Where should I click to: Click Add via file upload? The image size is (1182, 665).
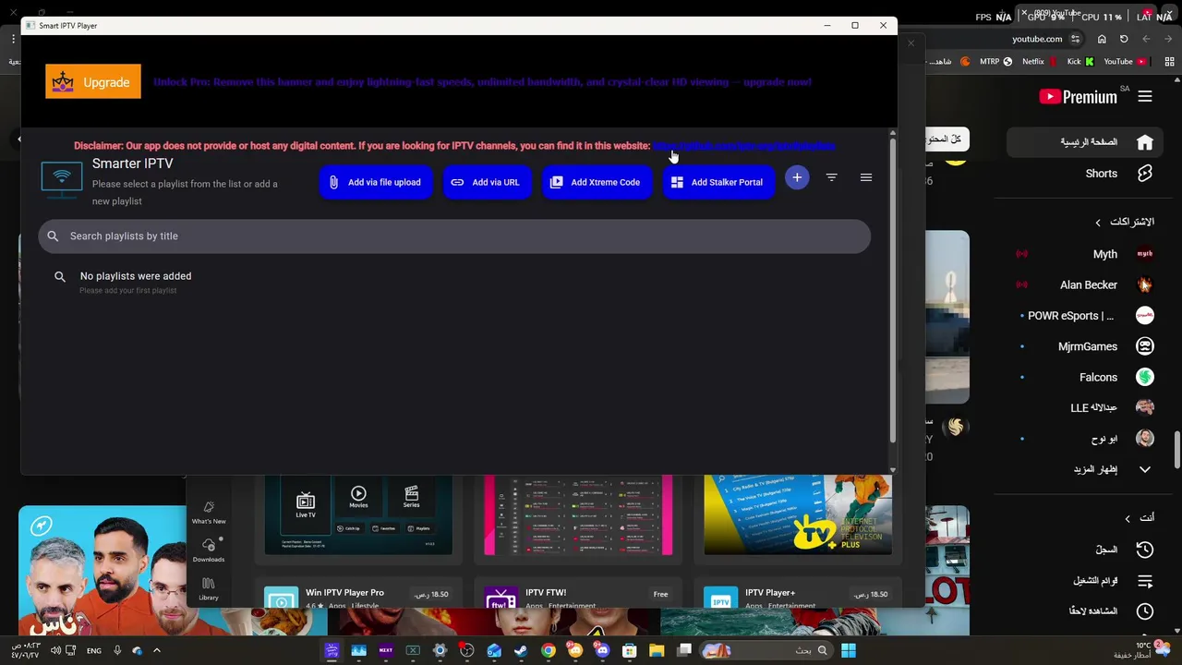tap(375, 182)
